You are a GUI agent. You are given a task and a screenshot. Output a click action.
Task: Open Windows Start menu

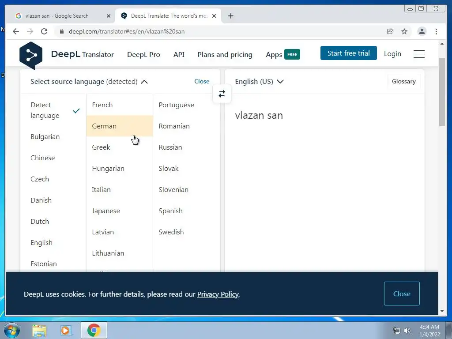click(x=12, y=330)
